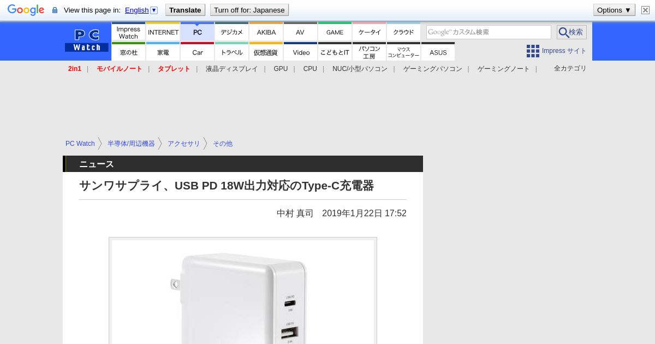Focus the Google custom search field
The height and width of the screenshot is (344, 655).
click(x=489, y=32)
